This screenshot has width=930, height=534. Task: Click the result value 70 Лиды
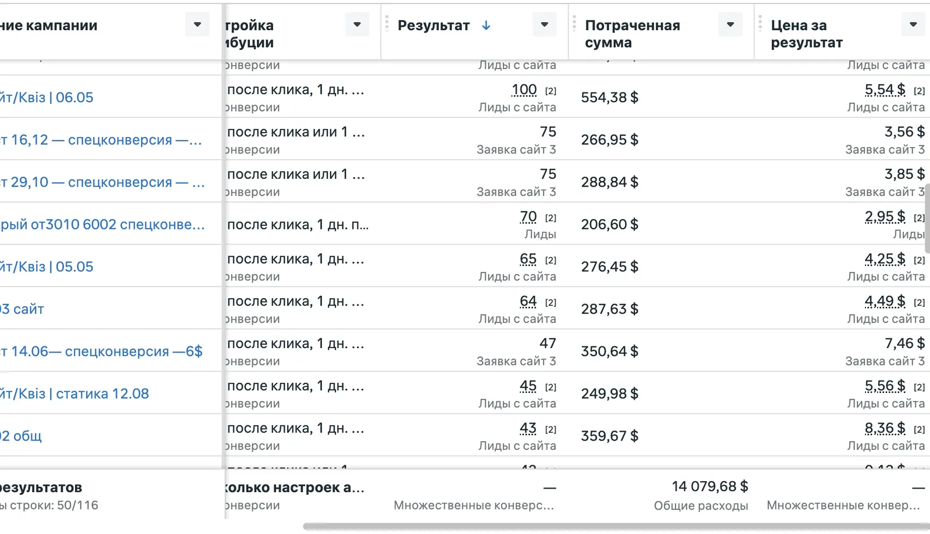[x=528, y=217]
